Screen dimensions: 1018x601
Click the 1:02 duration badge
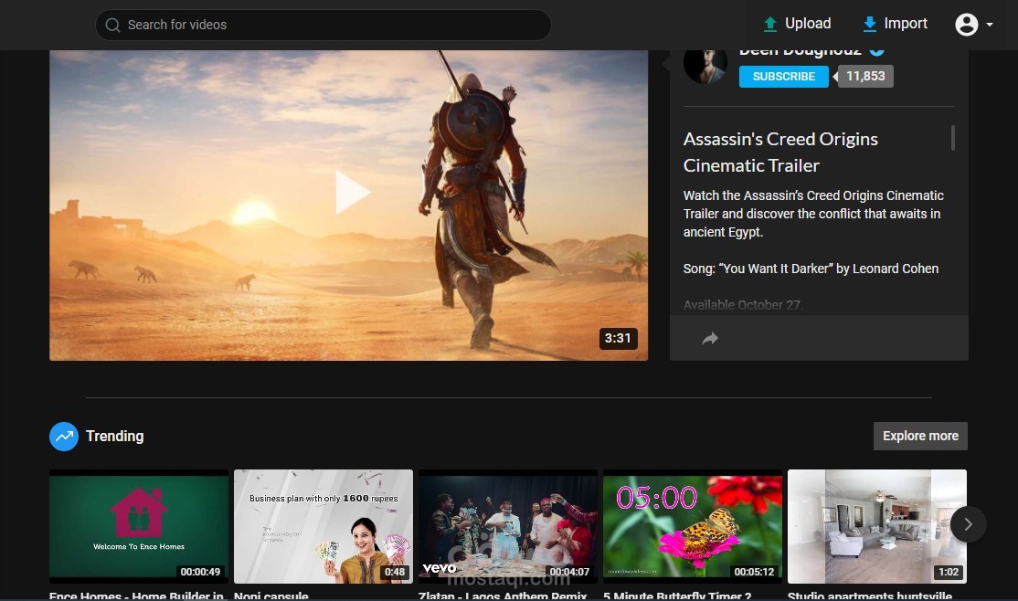(x=948, y=572)
